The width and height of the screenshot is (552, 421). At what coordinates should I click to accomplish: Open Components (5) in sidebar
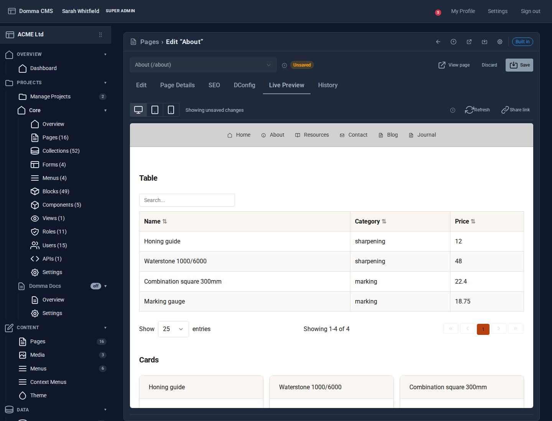point(62,205)
